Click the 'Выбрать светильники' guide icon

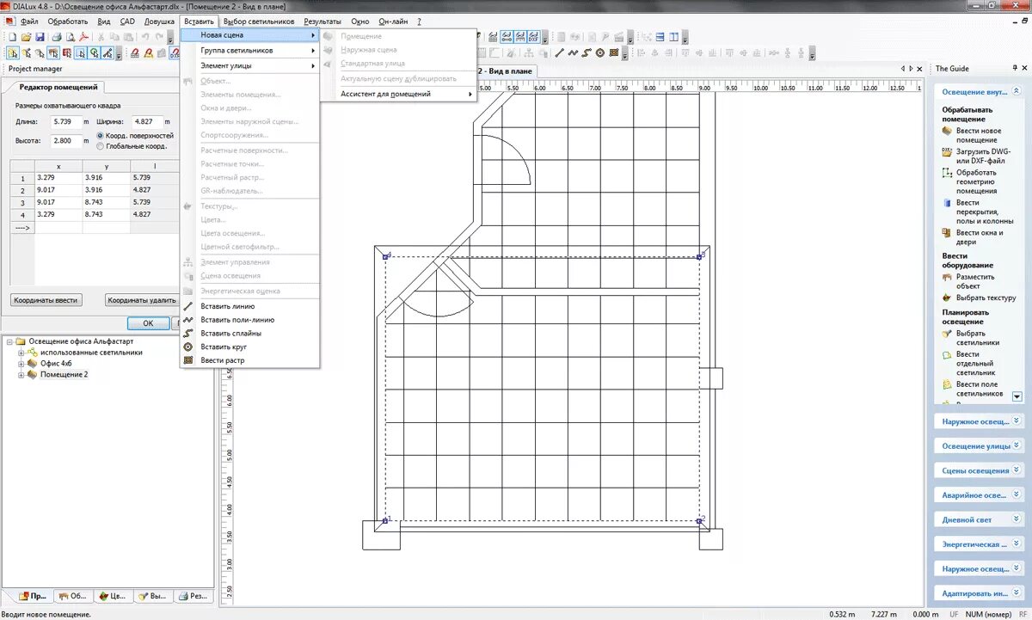click(947, 333)
